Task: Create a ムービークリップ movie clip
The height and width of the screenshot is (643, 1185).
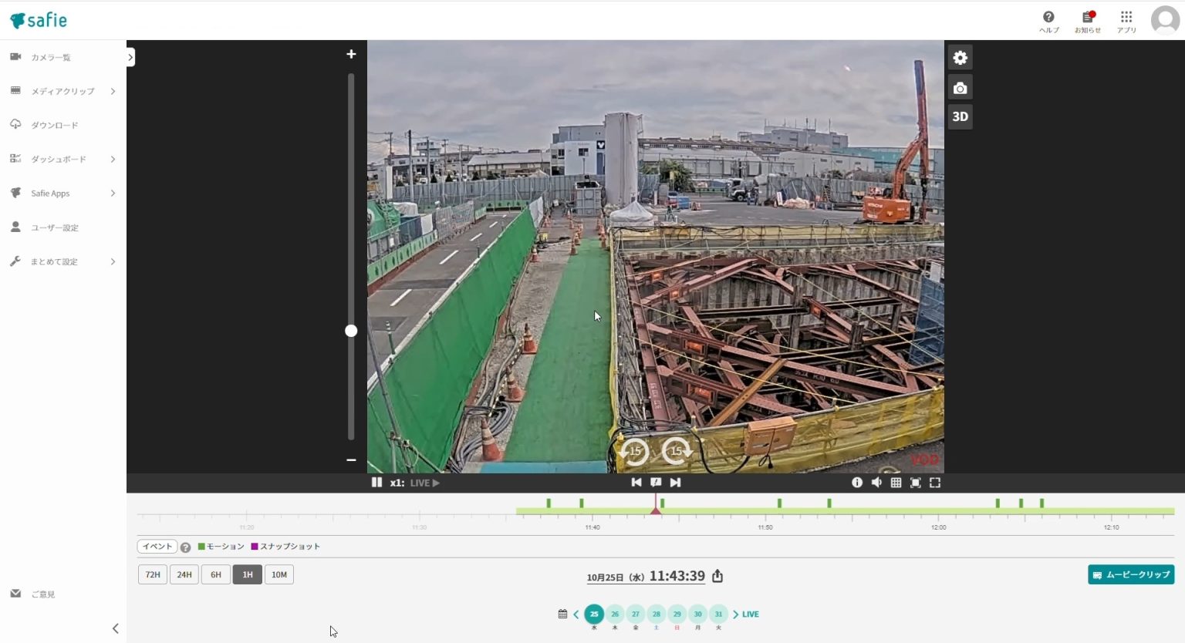Action: pos(1131,574)
